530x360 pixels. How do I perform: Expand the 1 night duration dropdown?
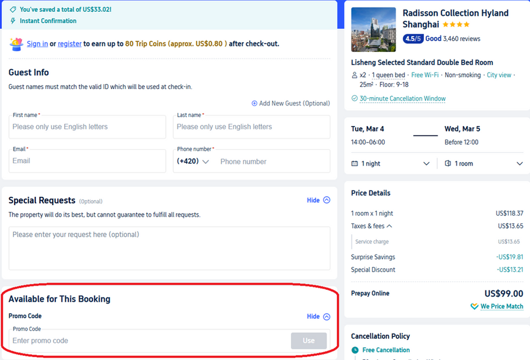pyautogui.click(x=426, y=164)
